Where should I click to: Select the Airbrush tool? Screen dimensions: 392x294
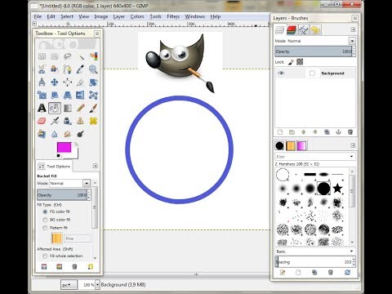[x=55, y=121]
